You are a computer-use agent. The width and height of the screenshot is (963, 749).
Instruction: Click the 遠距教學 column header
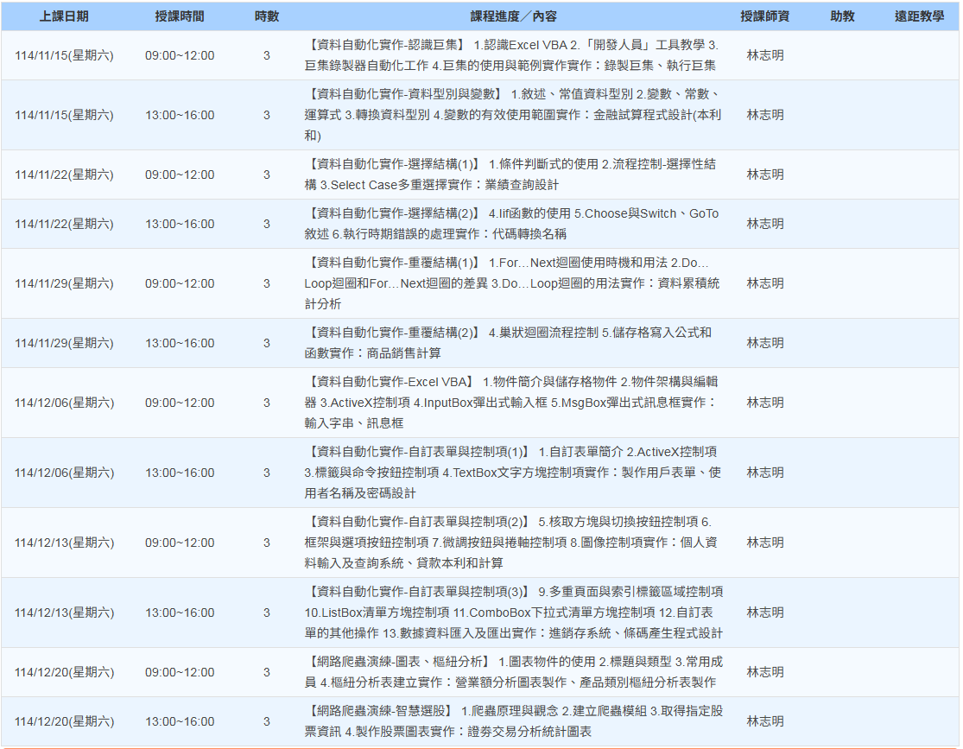919,16
